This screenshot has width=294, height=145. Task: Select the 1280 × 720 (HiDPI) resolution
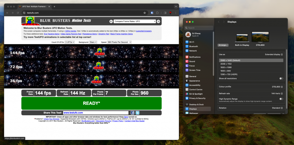tap(251, 74)
